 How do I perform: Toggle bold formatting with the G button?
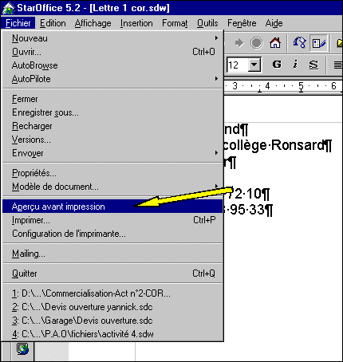(277, 65)
